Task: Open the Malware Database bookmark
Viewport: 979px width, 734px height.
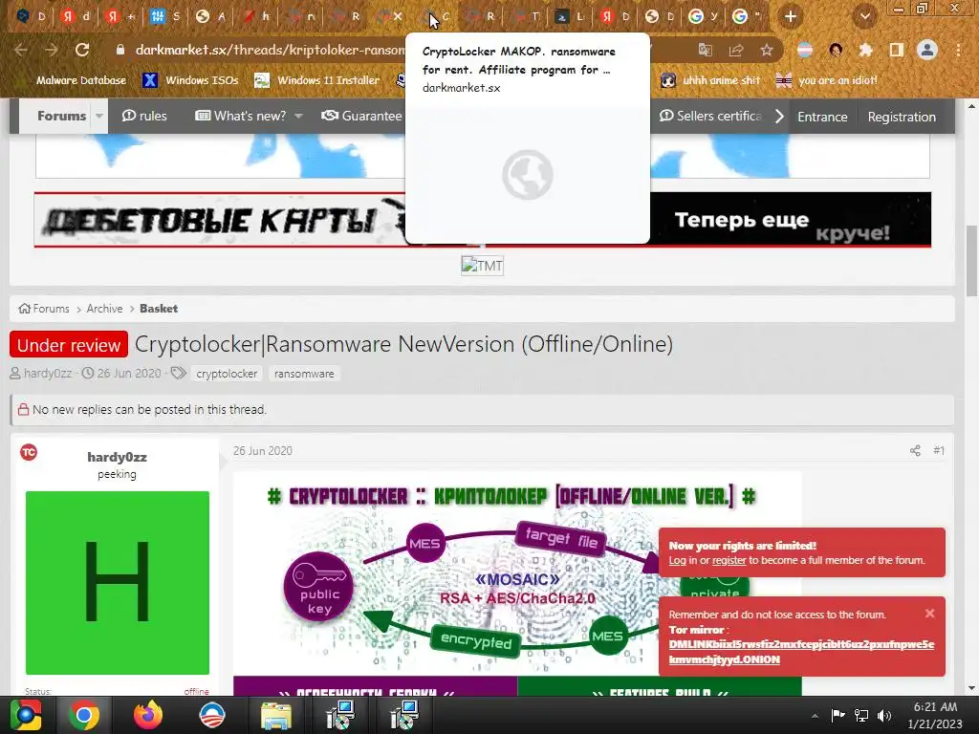Action: [x=81, y=80]
